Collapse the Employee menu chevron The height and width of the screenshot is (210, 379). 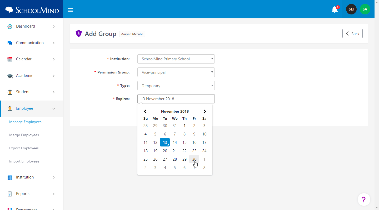(54, 108)
